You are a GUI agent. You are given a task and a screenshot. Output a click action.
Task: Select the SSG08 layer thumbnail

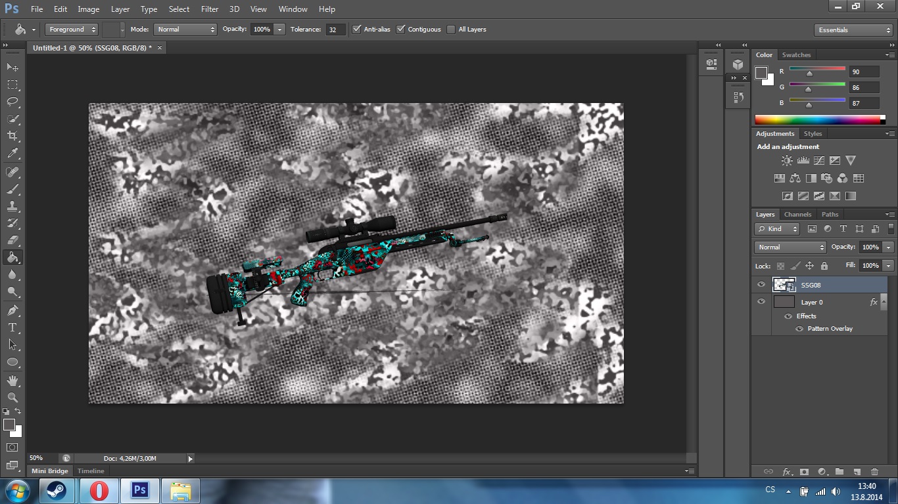(784, 285)
